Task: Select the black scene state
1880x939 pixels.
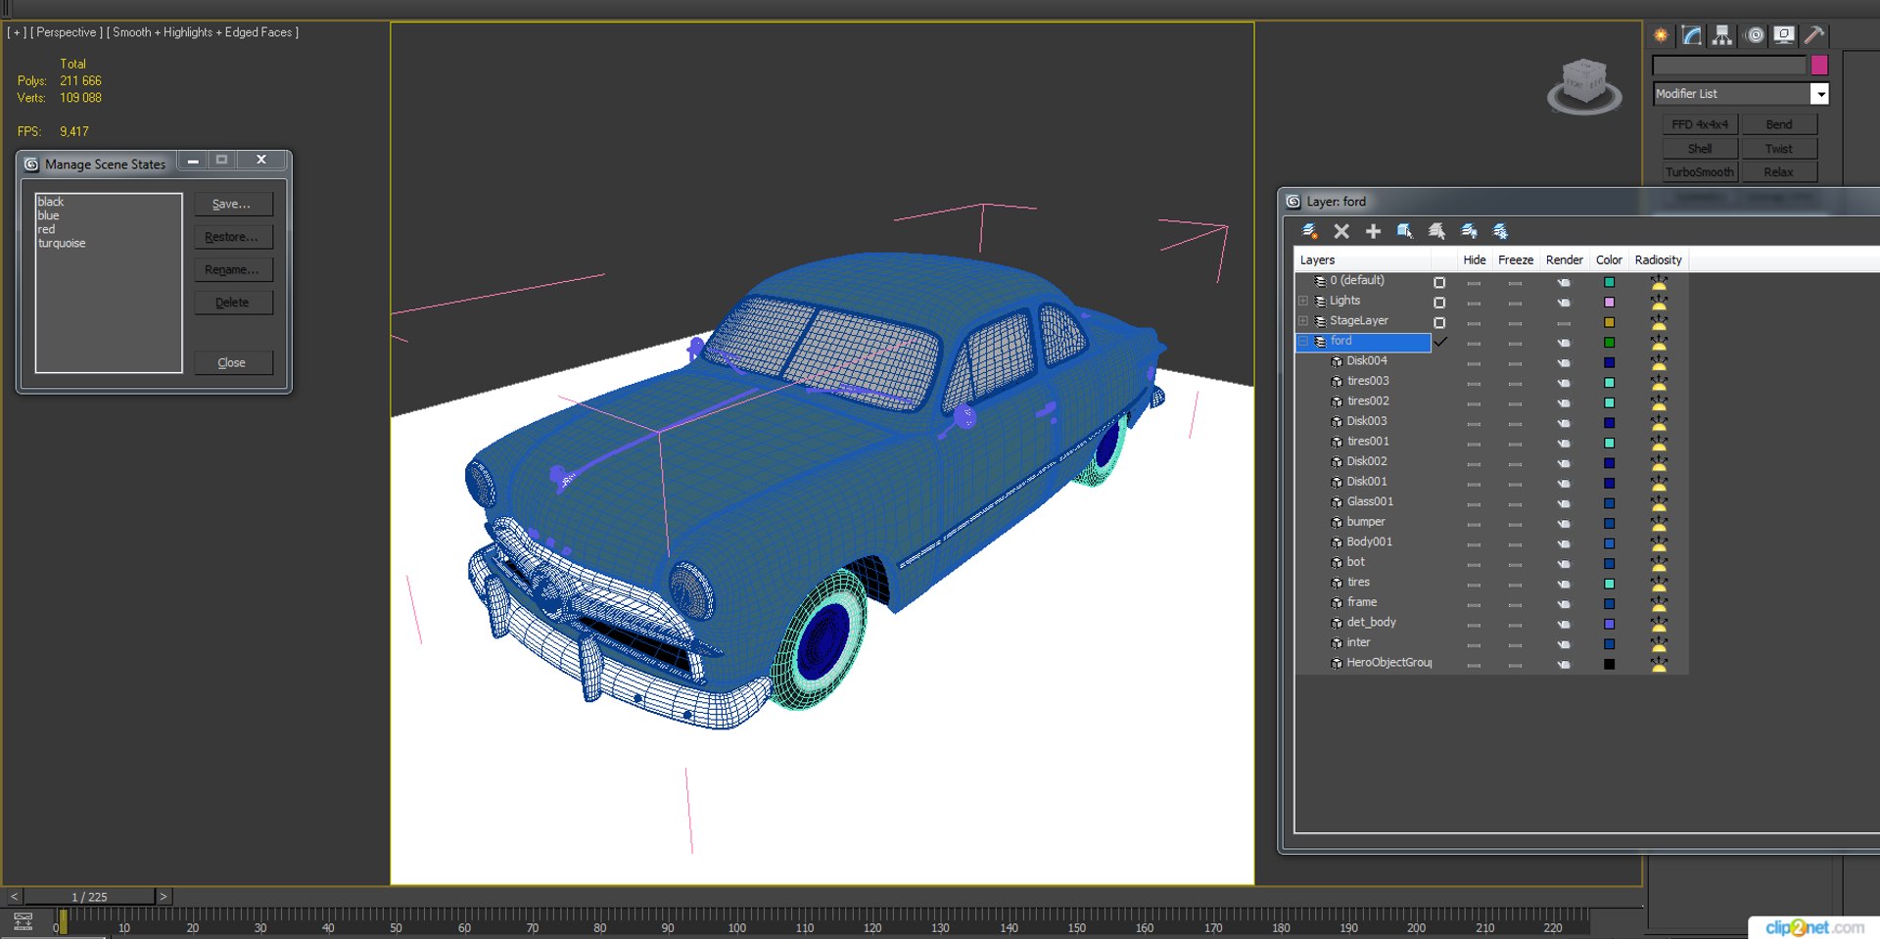Action: click(51, 202)
